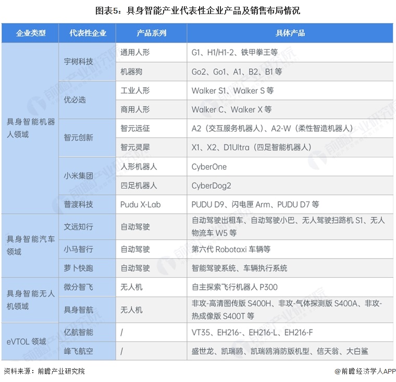Click 自动驾驶 in the 文远知行 row

tap(151, 227)
